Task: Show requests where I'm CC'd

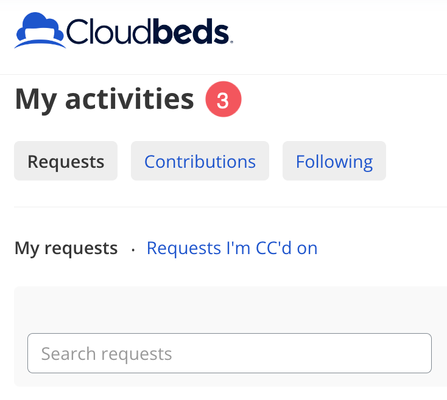Action: [232, 248]
